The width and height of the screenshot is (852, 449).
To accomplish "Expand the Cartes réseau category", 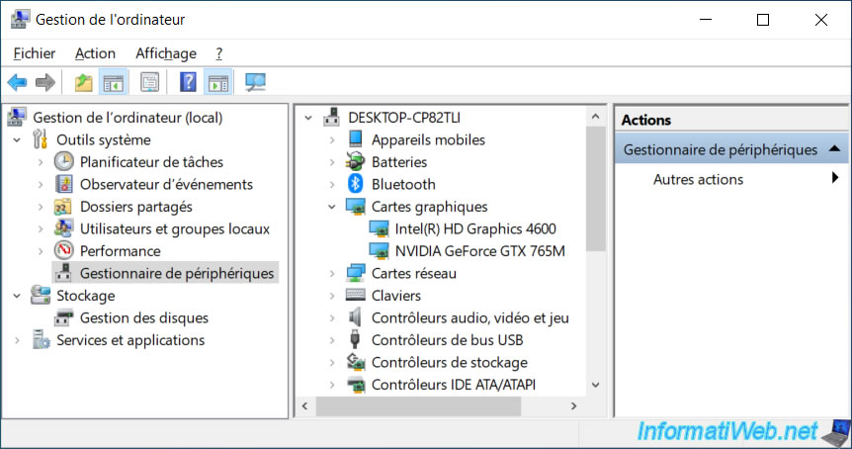I will point(332,273).
